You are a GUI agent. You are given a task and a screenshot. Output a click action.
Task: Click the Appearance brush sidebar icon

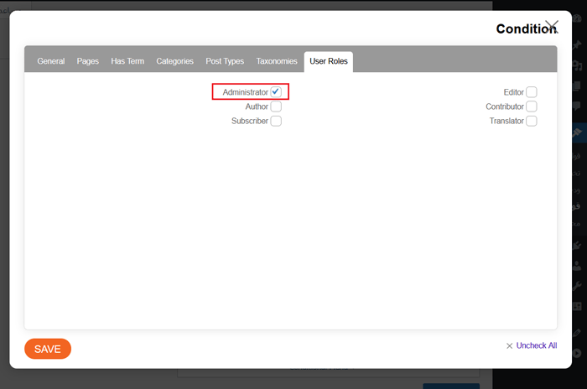[577, 246]
